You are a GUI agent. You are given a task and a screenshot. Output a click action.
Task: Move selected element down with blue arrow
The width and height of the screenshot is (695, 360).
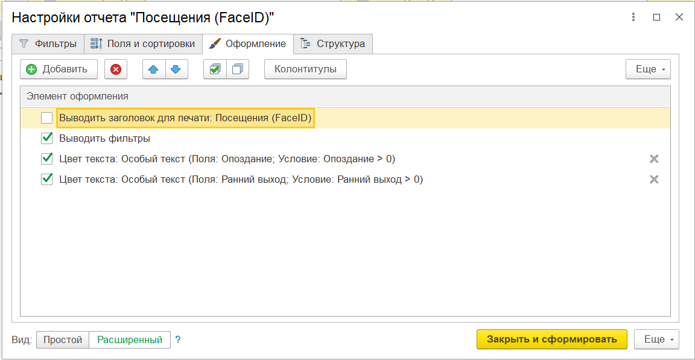[x=176, y=69]
